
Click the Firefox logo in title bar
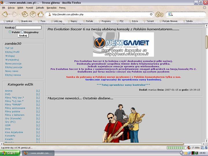[2, 2]
